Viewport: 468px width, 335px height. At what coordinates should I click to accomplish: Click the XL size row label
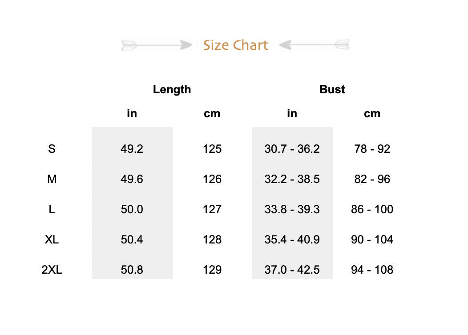point(52,239)
